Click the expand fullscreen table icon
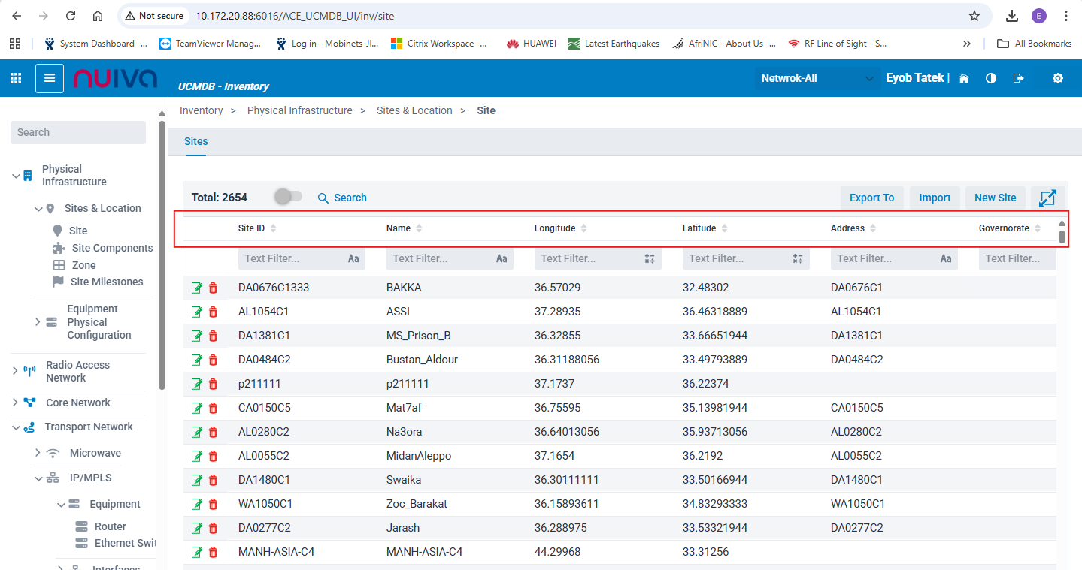Viewport: 1082px width, 570px height. 1047,198
